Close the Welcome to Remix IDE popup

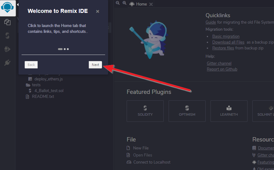click(x=98, y=11)
